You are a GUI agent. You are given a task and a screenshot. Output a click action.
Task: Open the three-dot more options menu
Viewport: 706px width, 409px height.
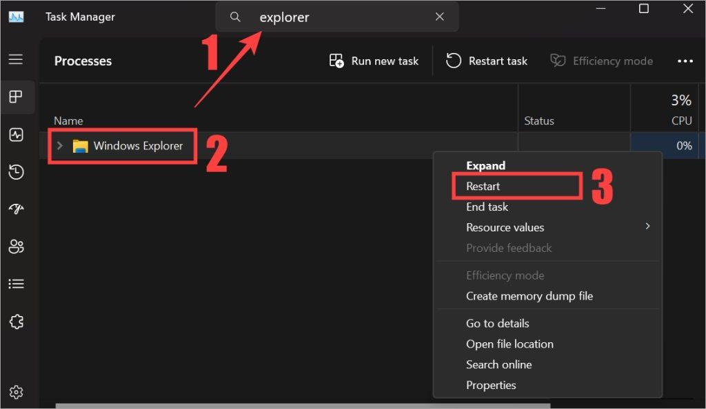685,61
